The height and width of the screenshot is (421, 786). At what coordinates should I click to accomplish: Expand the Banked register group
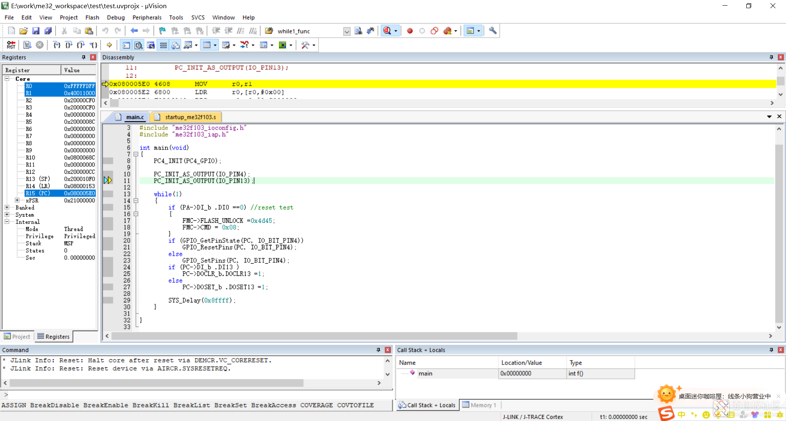tap(7, 207)
